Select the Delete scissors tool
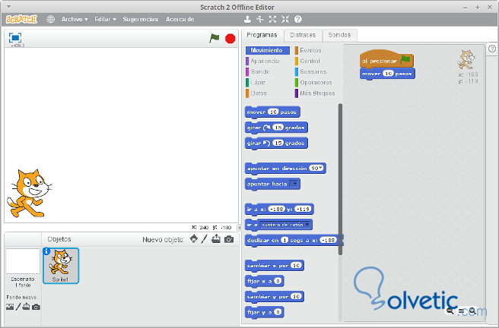 tap(260, 20)
